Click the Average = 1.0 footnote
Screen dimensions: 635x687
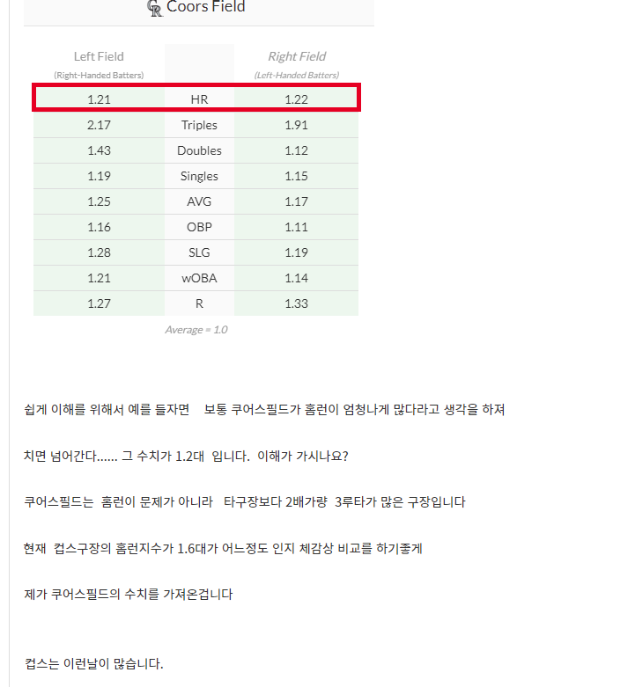pyautogui.click(x=196, y=330)
